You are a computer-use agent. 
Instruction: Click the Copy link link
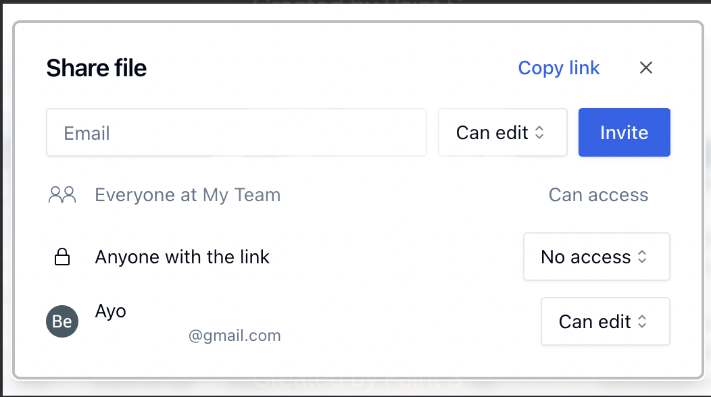(x=559, y=68)
